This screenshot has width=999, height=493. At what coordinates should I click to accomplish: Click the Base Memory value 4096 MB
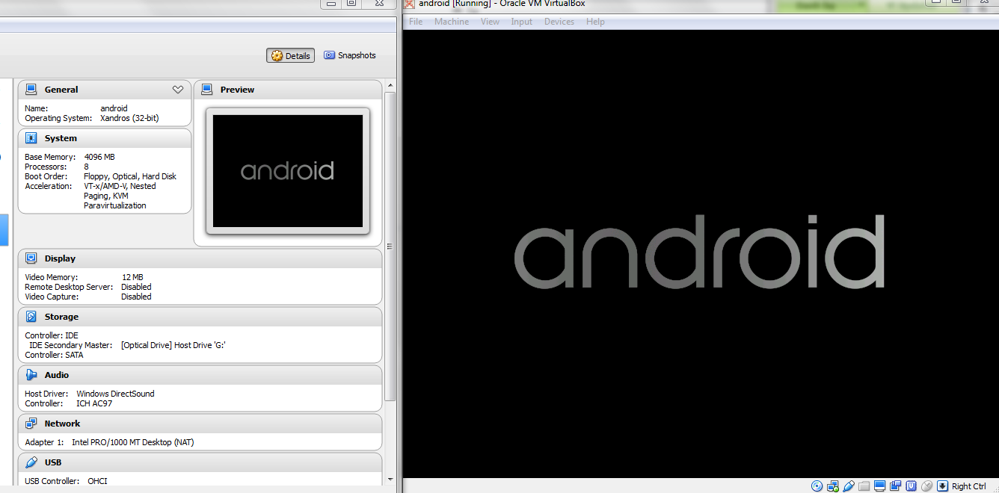pyautogui.click(x=99, y=157)
